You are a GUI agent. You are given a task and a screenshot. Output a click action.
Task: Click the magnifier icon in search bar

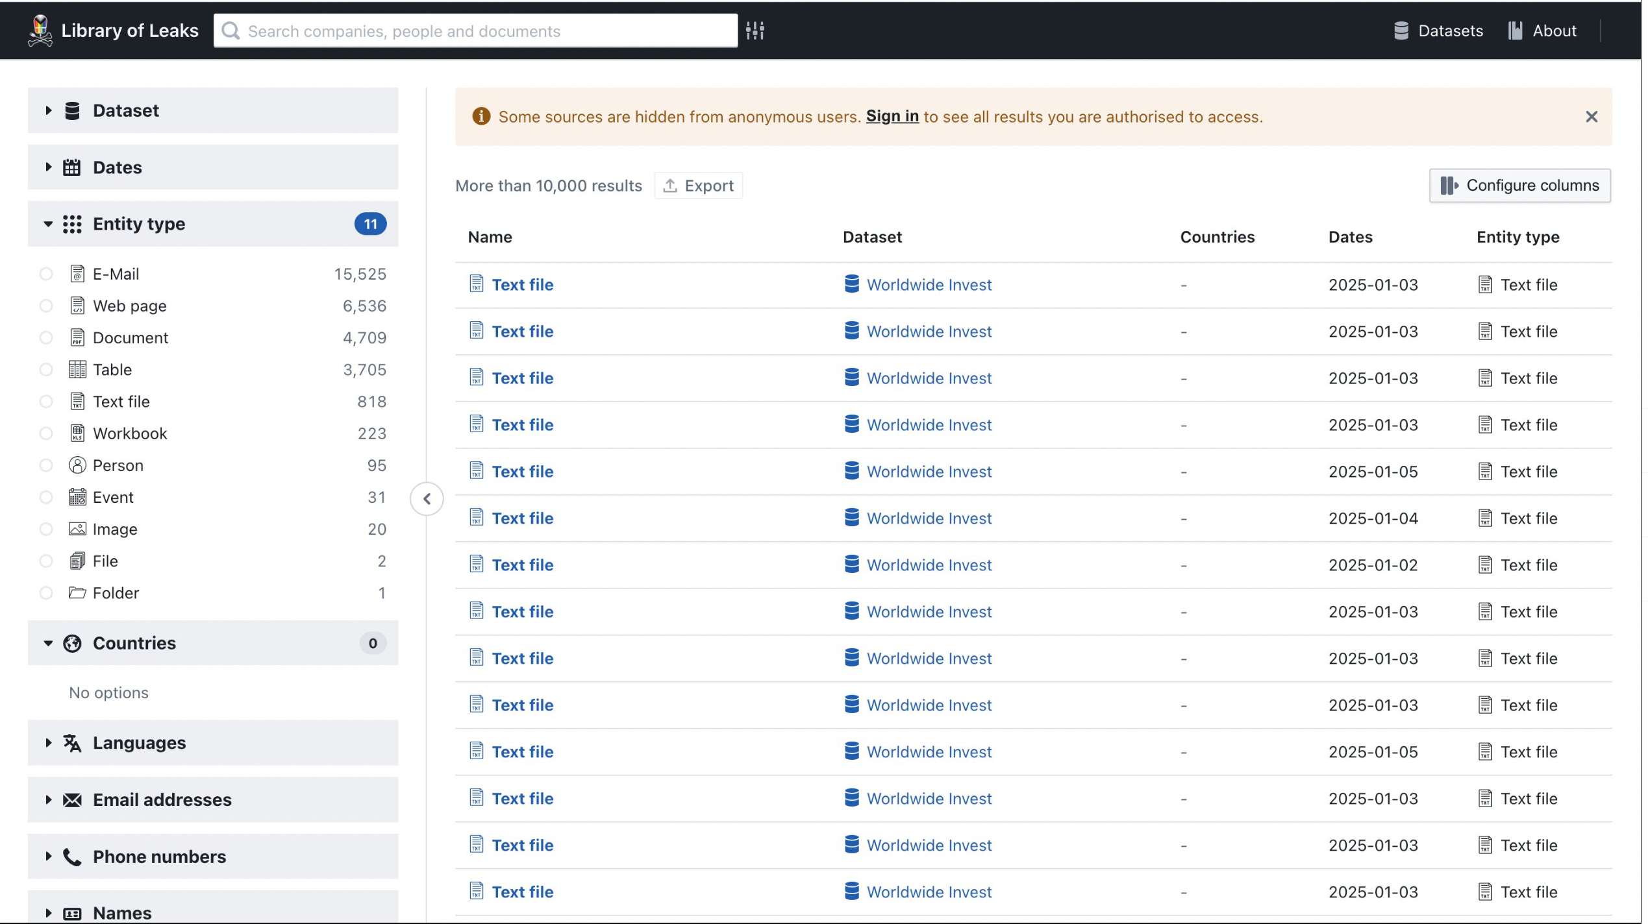pyautogui.click(x=231, y=30)
